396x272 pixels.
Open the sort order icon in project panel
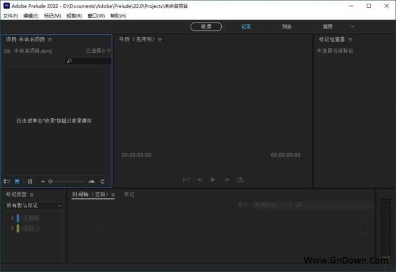(102, 181)
